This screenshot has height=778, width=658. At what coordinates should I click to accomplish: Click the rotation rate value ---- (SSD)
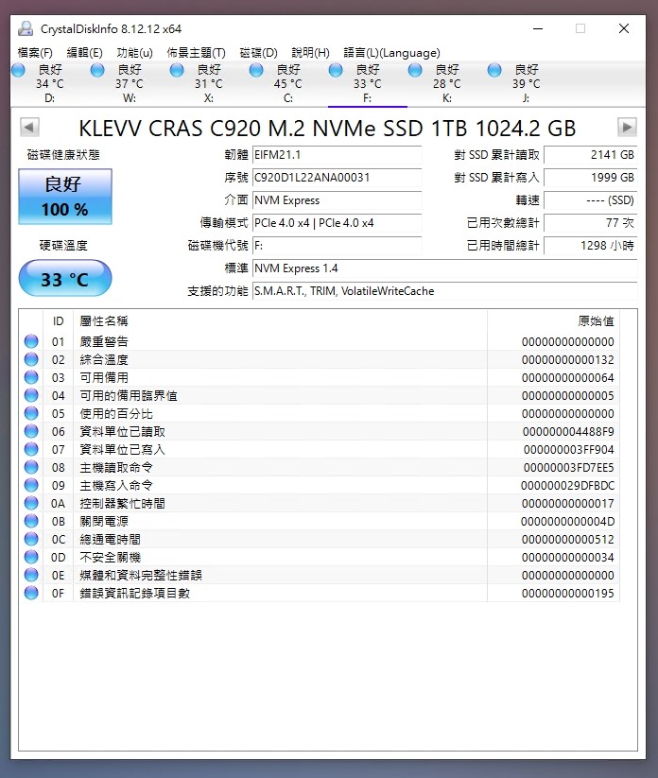591,200
